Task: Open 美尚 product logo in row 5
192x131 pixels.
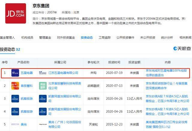Action: (15, 124)
